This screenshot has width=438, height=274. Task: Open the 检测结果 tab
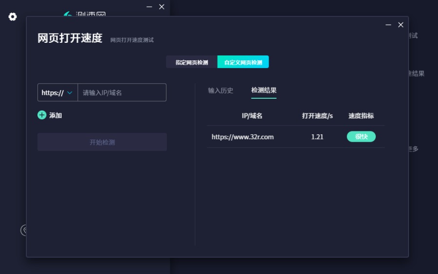coord(264,90)
